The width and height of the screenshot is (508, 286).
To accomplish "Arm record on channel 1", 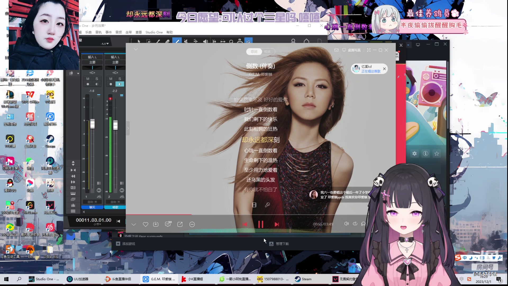I will point(88,84).
